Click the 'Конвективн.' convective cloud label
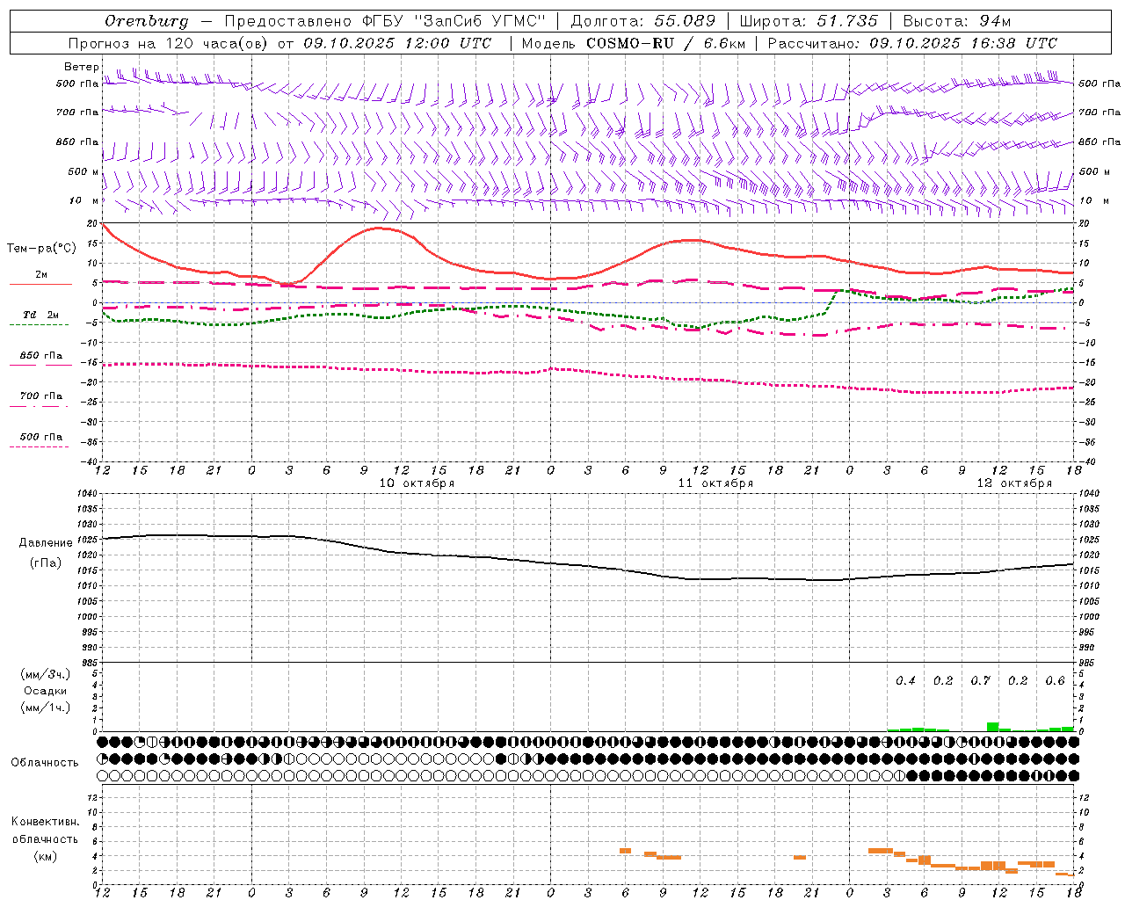 point(46,822)
